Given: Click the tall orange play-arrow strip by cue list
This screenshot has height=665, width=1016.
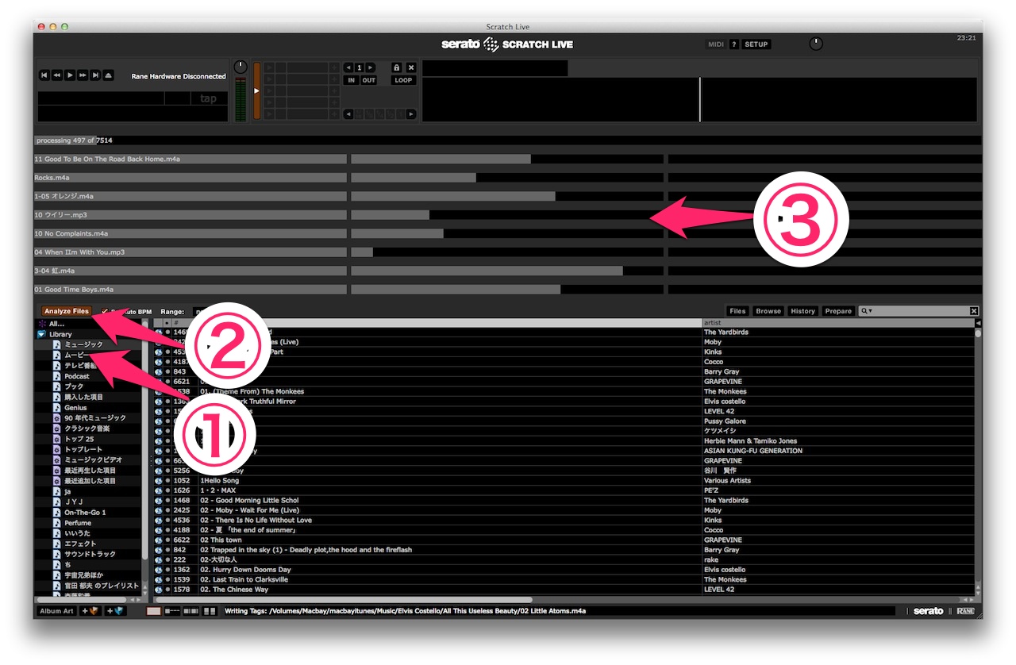Looking at the screenshot, I should click(x=256, y=91).
